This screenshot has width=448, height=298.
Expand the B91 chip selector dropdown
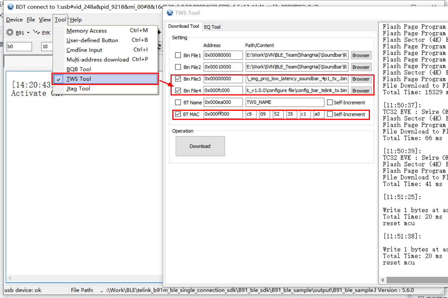tap(28, 32)
